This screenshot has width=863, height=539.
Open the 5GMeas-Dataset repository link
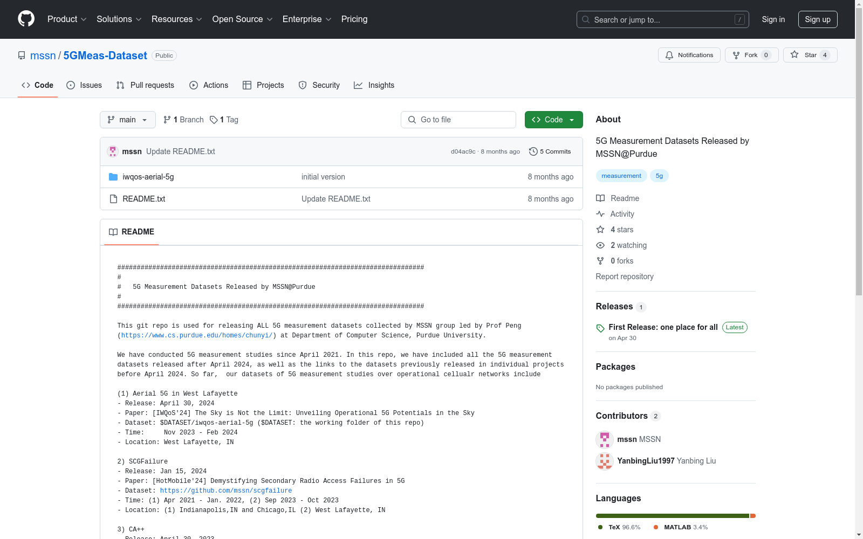105,56
